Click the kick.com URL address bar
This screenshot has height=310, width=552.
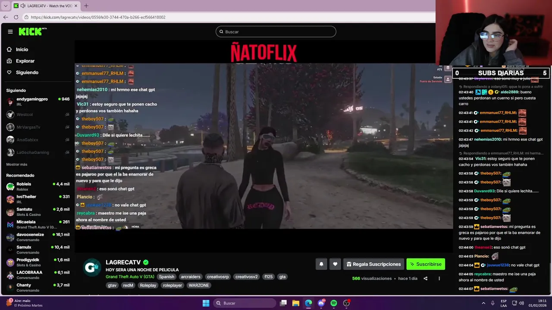[229, 17]
